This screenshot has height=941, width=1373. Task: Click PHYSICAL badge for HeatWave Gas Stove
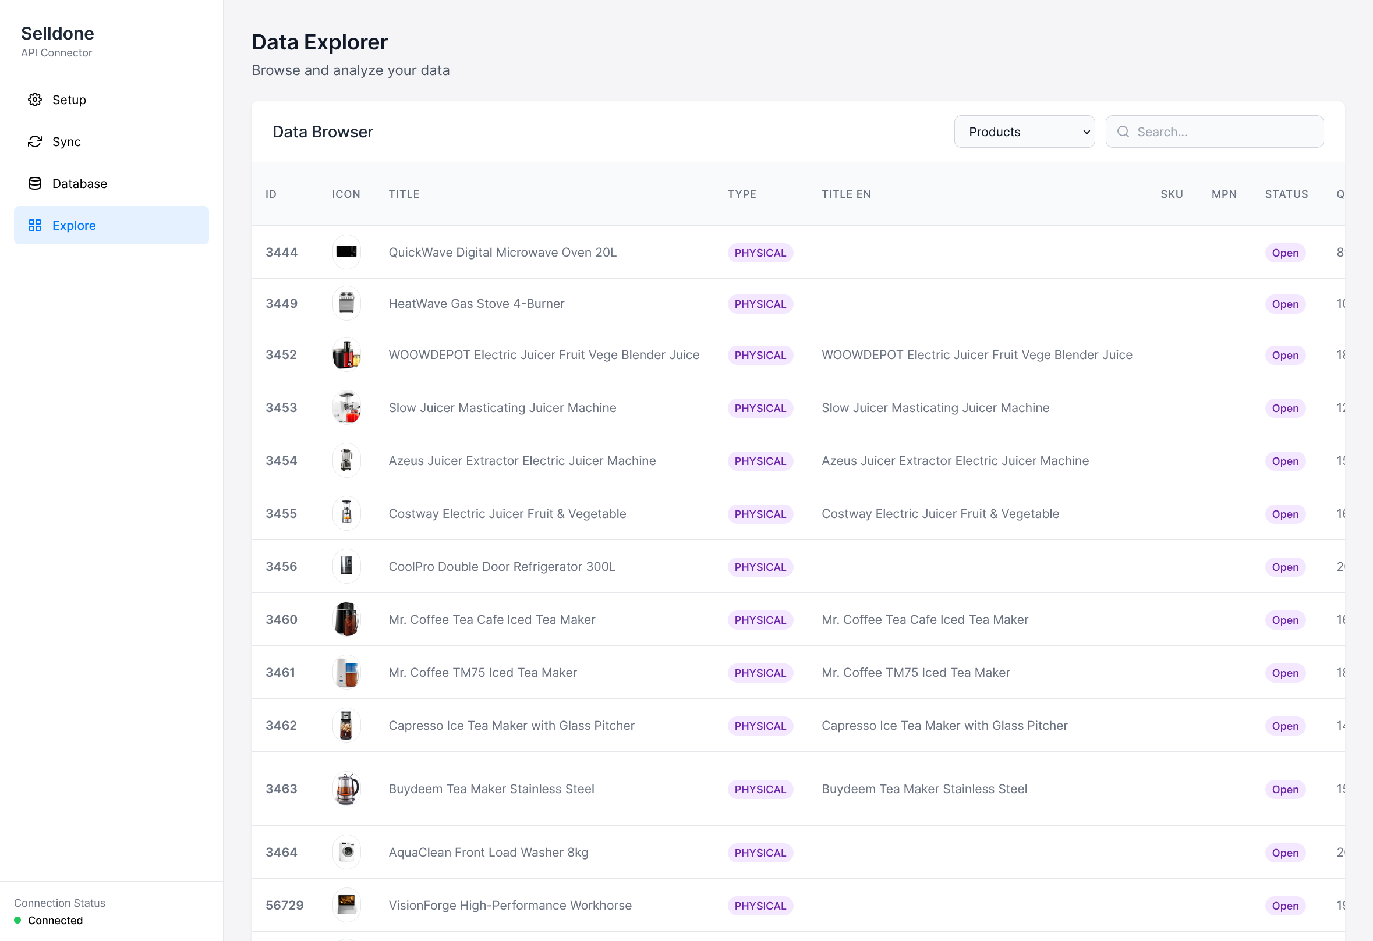tap(760, 304)
